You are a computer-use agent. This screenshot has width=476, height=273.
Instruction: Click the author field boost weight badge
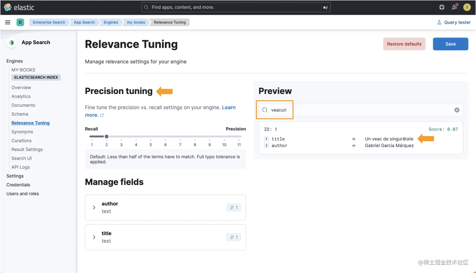[x=234, y=208]
